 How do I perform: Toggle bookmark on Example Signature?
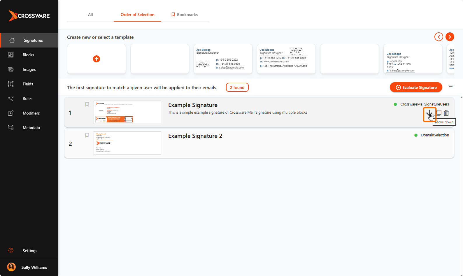point(87,104)
